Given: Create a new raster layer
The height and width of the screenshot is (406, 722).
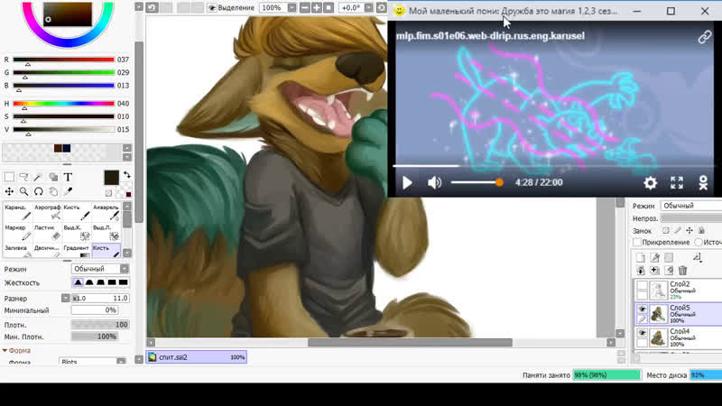Looking at the screenshot, I should tap(640, 257).
